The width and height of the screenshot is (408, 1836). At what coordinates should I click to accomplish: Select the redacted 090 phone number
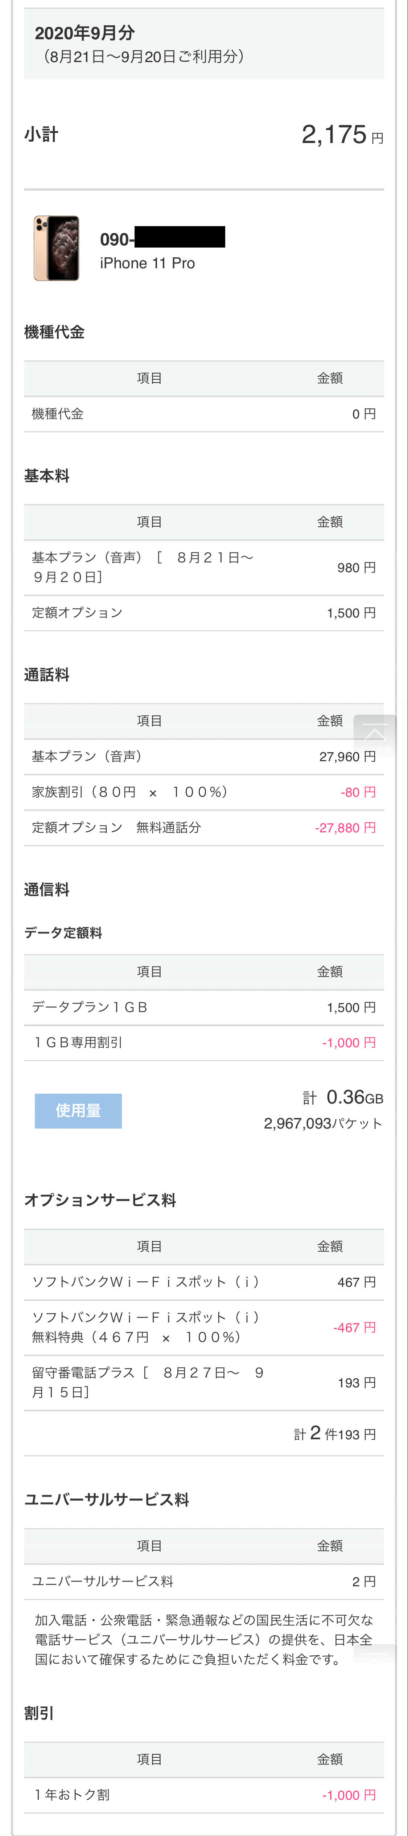162,238
